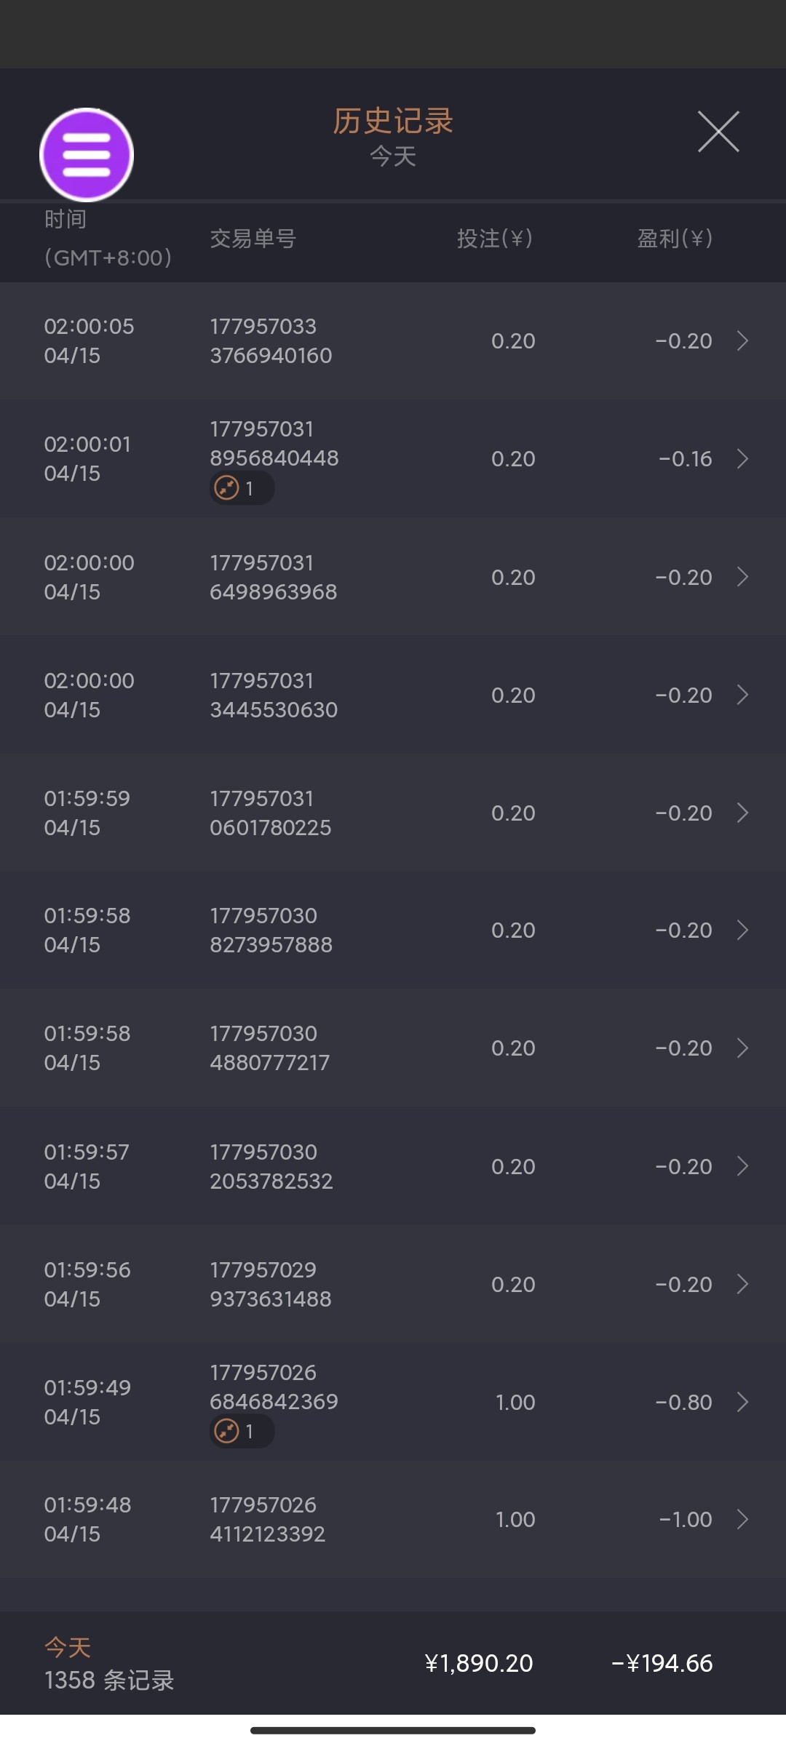Expand the 01:59:56 record chevron
This screenshot has width=786, height=1746.
tap(742, 1284)
